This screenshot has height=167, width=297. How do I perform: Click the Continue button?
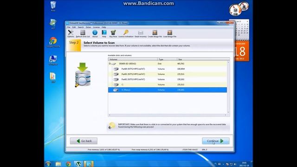215,141
